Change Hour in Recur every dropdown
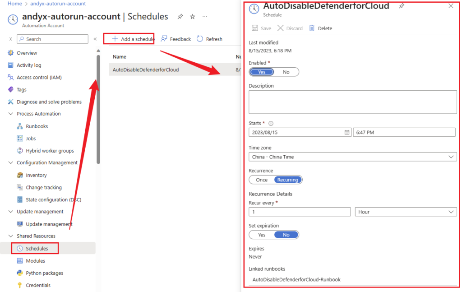Image resolution: width=462 pixels, height=292 pixels. pyautogui.click(x=405, y=212)
